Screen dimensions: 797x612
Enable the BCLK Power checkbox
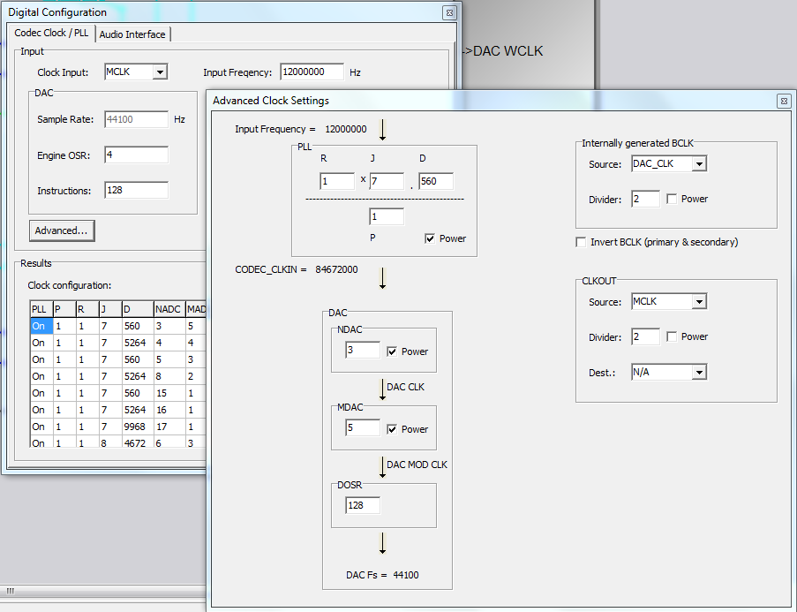[x=672, y=199]
